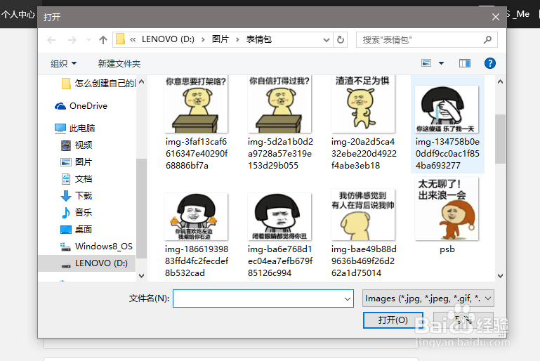Close the 打开 dialog
540x361 pixels.
click(x=496, y=17)
